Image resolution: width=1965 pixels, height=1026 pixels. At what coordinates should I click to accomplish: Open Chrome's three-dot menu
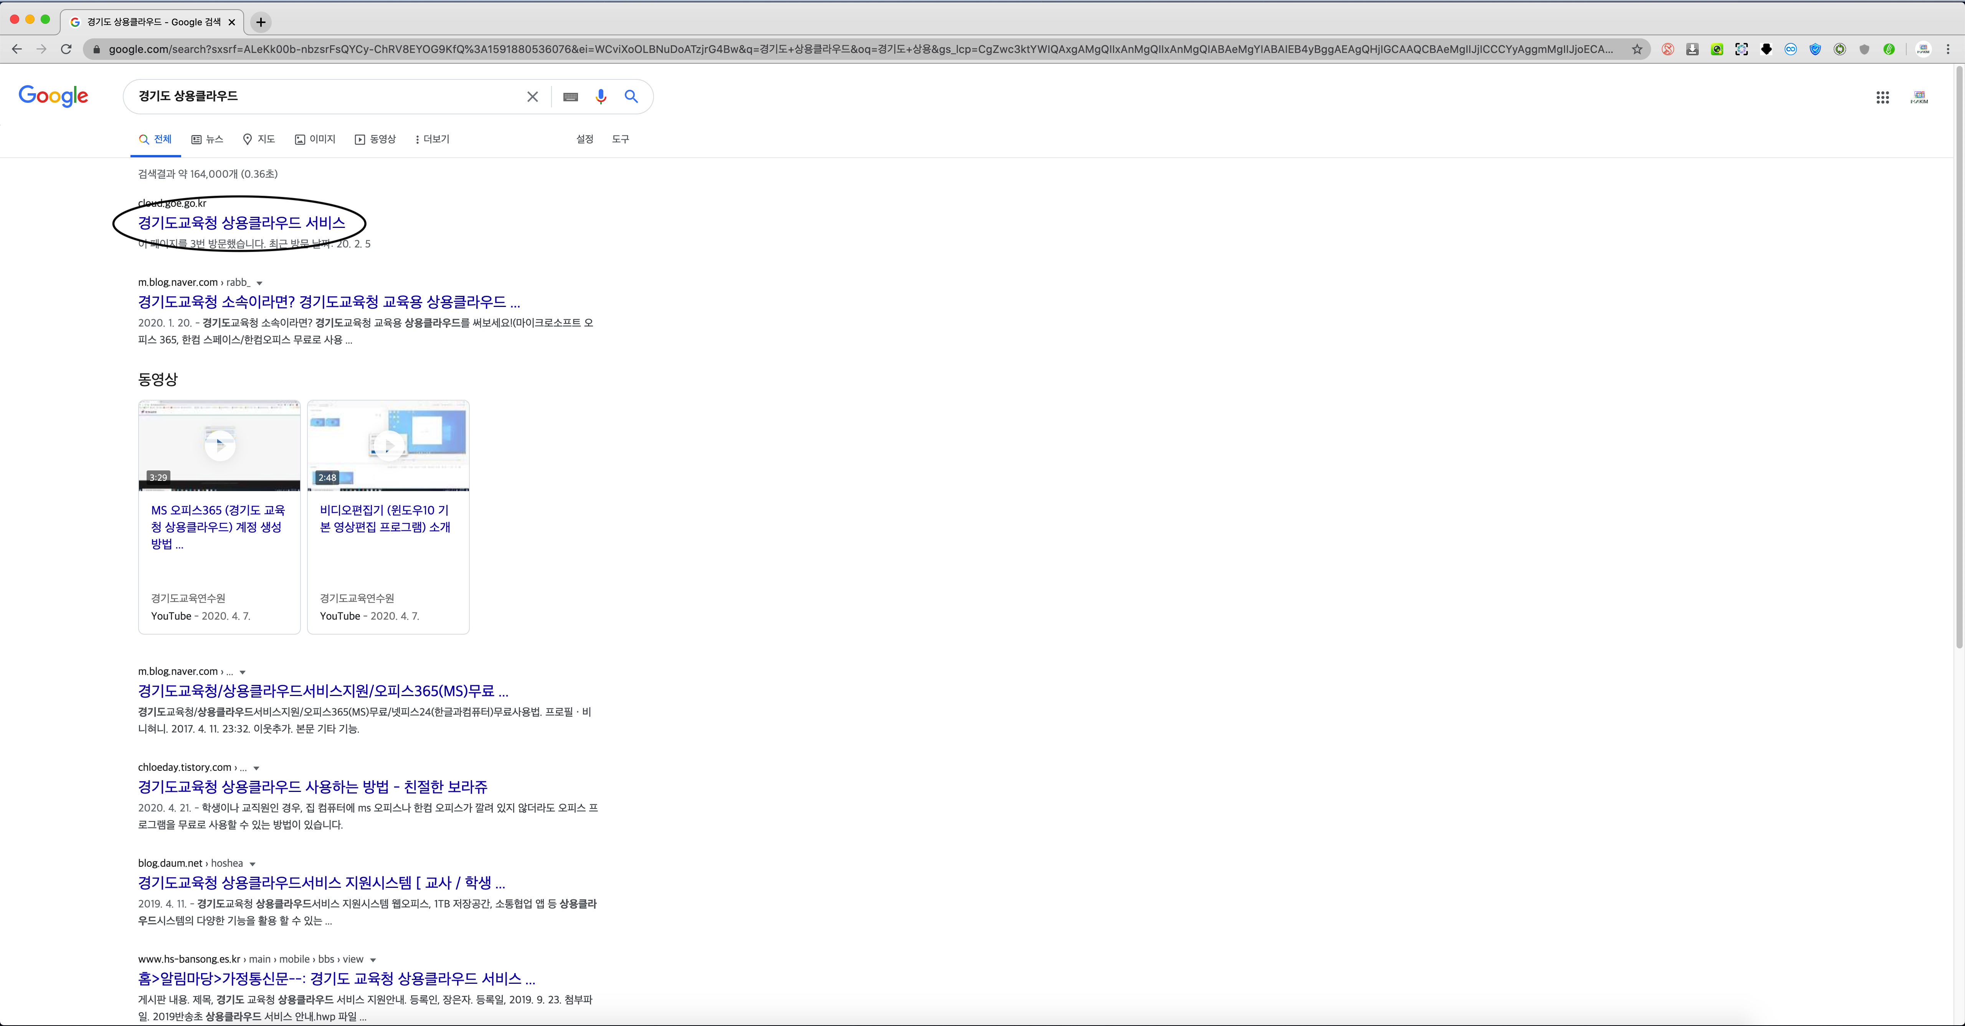click(x=1947, y=49)
